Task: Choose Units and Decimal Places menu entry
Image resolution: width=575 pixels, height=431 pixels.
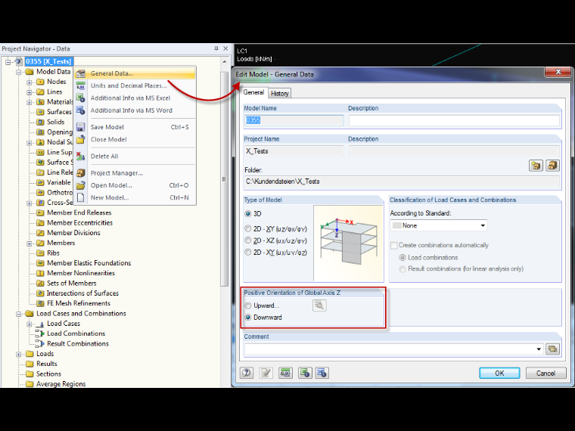Action: (135, 85)
